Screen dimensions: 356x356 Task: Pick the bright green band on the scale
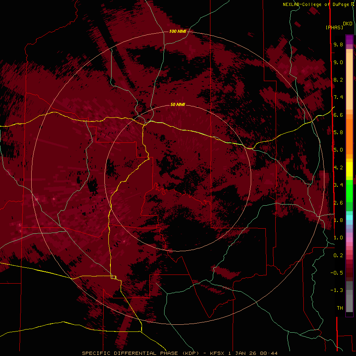click(x=349, y=191)
